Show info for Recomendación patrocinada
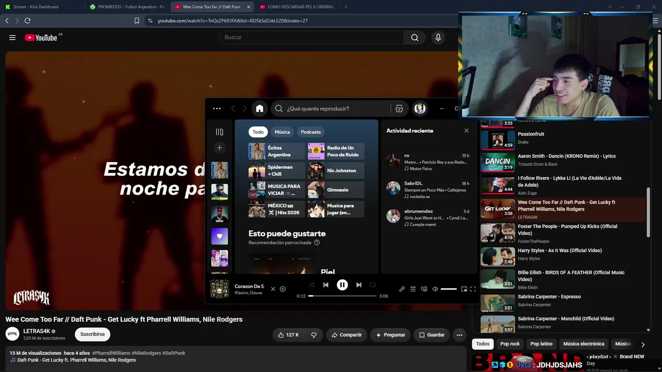 click(317, 243)
